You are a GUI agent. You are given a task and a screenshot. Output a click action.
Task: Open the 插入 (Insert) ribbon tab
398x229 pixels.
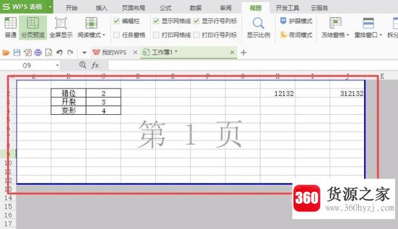(102, 8)
